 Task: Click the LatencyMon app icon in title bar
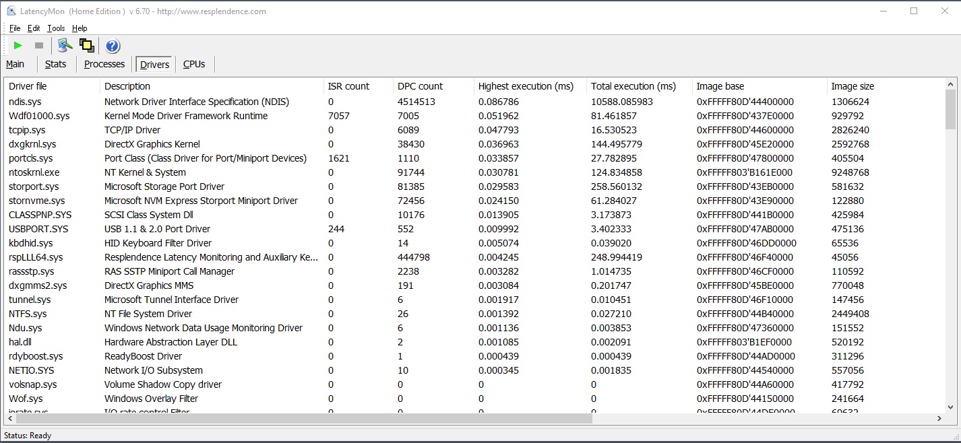(x=11, y=11)
